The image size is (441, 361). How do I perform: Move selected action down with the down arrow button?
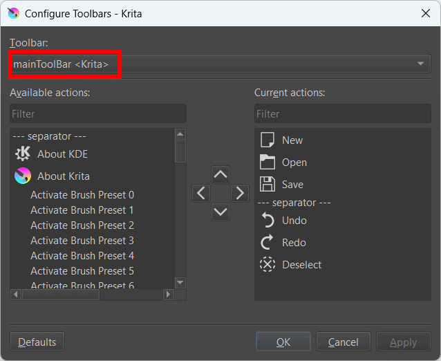click(220, 212)
